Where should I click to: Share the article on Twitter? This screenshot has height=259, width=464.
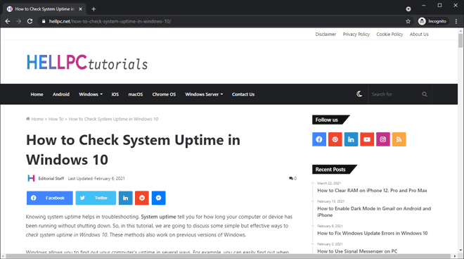[x=96, y=198]
